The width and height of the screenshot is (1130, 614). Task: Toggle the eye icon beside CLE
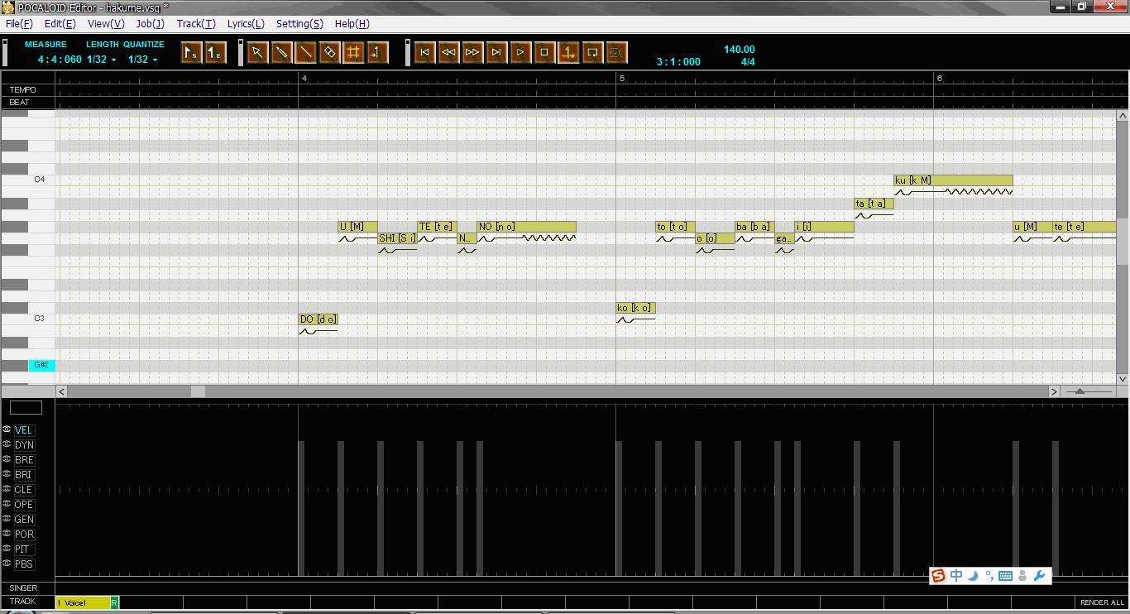pyautogui.click(x=7, y=489)
